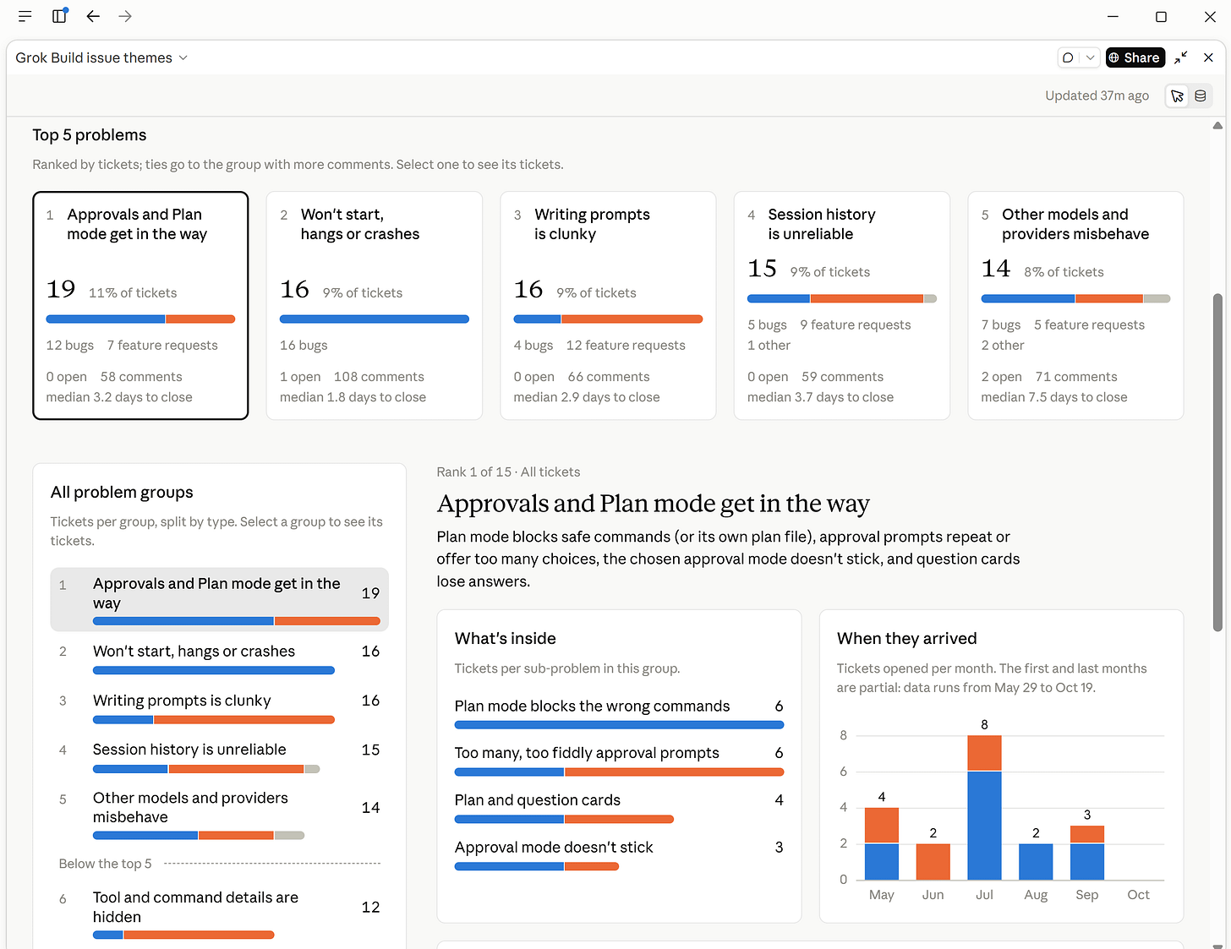Select the Session history is unreliable card
This screenshot has height=949, width=1231.
842,305
